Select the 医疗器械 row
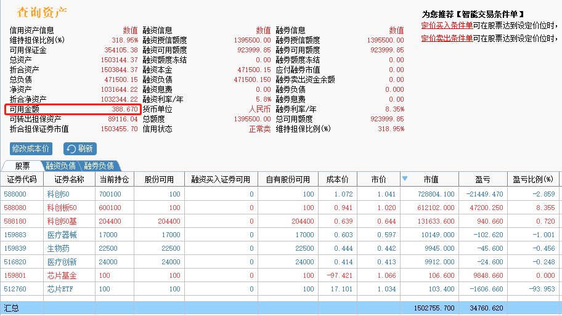The height and width of the screenshot is (316, 562). click(280, 235)
